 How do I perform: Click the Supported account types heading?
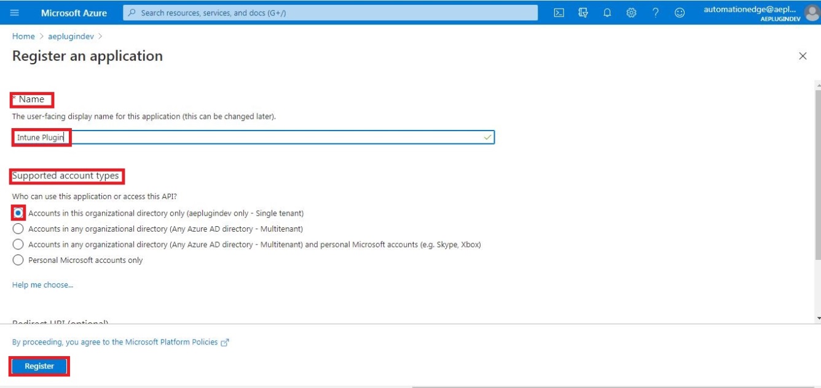click(x=66, y=176)
